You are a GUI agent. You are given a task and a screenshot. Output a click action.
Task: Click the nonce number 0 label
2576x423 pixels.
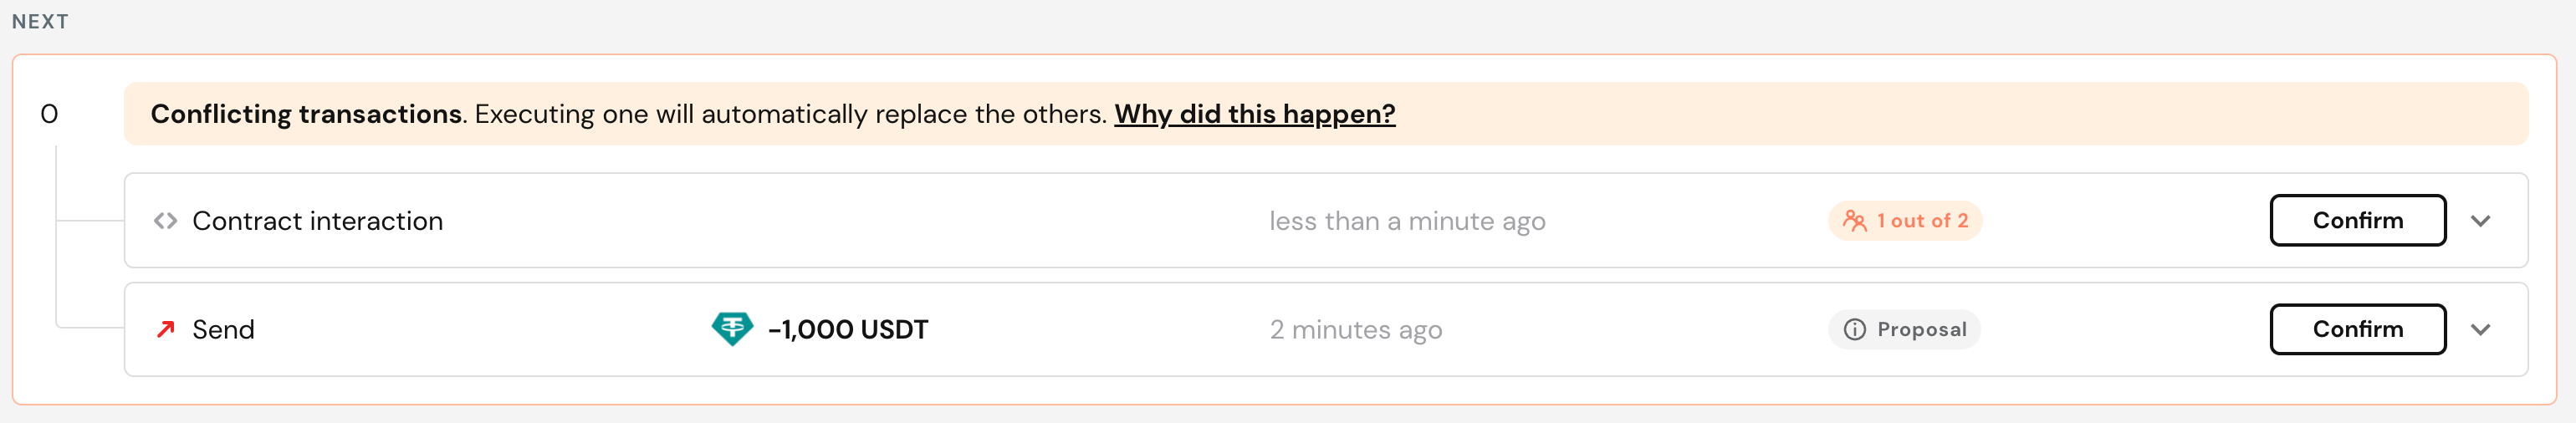pos(49,114)
